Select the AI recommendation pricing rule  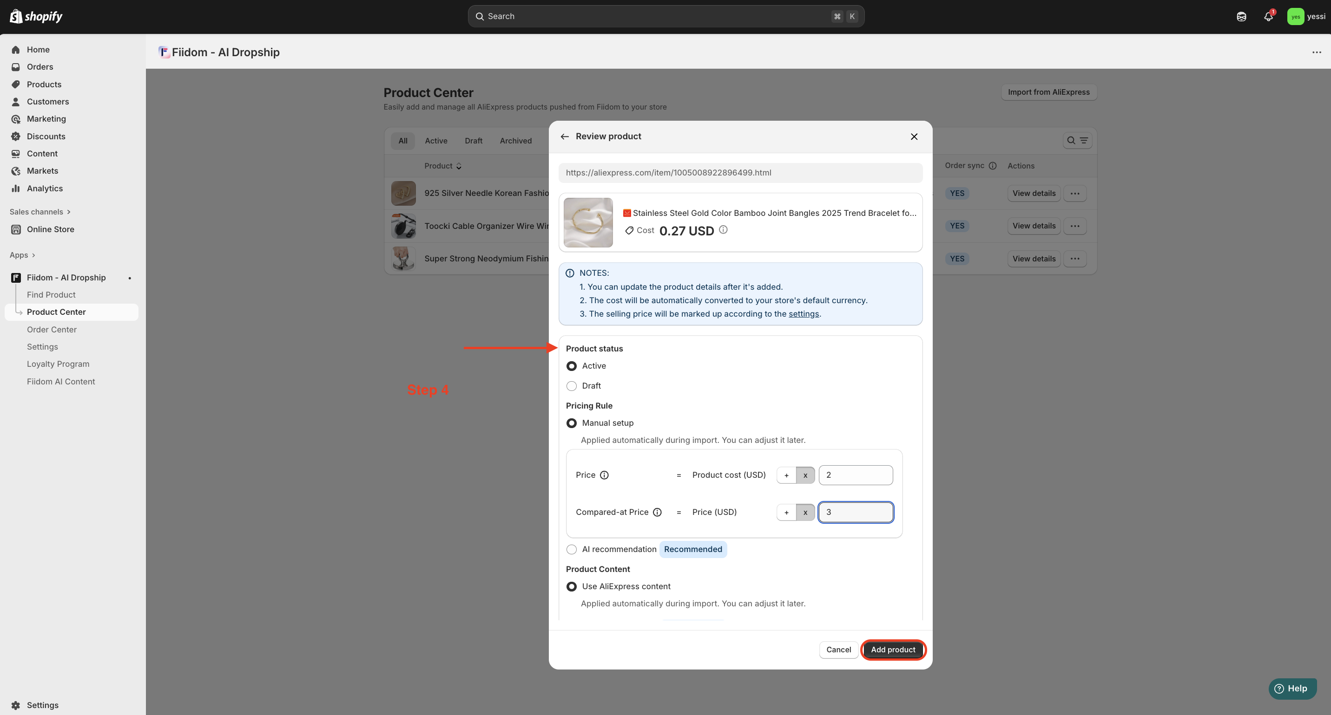572,549
